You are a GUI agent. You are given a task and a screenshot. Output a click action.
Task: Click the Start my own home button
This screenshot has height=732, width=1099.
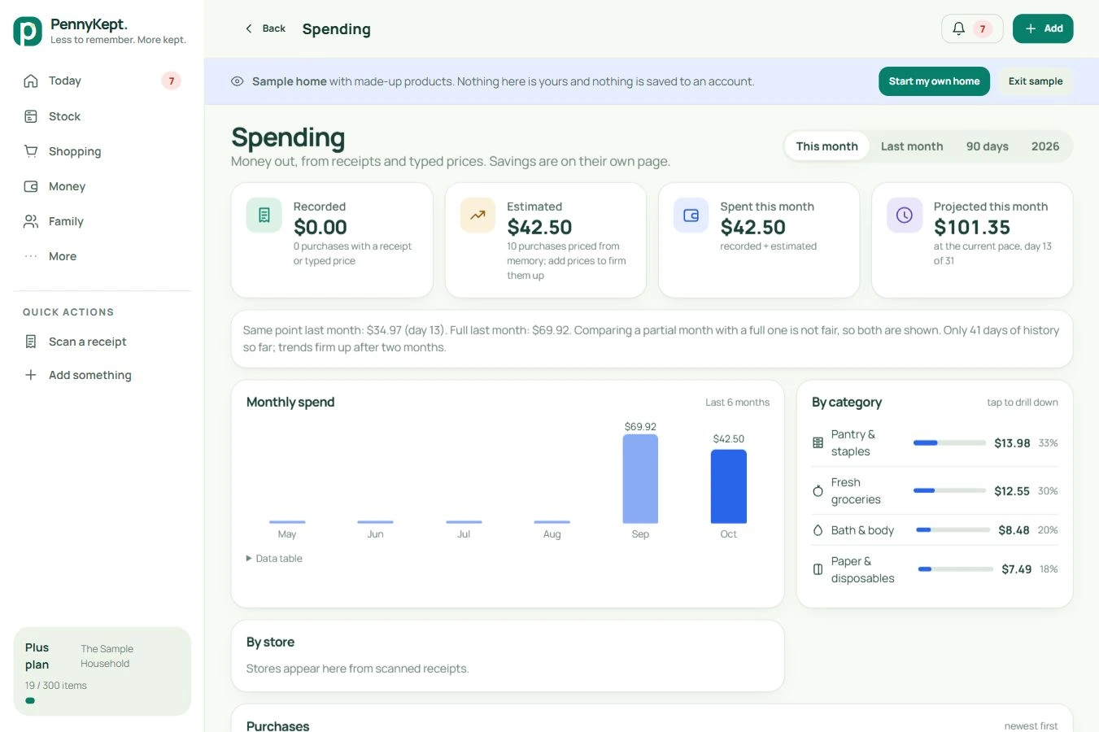[934, 81]
